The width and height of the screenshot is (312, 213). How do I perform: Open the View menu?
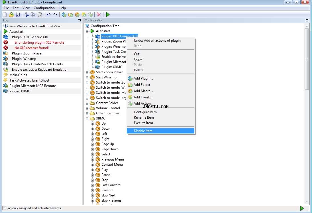(x=26, y=8)
